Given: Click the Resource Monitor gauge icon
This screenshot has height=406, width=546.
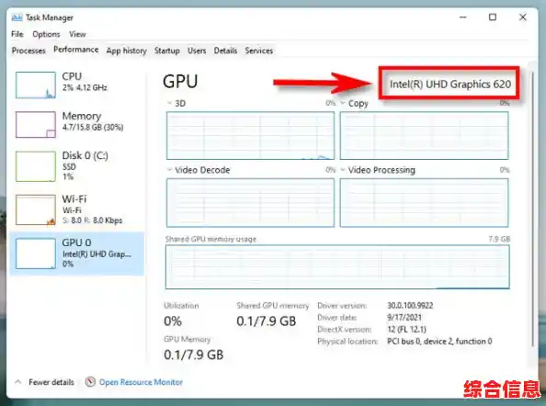Looking at the screenshot, I should 90,382.
